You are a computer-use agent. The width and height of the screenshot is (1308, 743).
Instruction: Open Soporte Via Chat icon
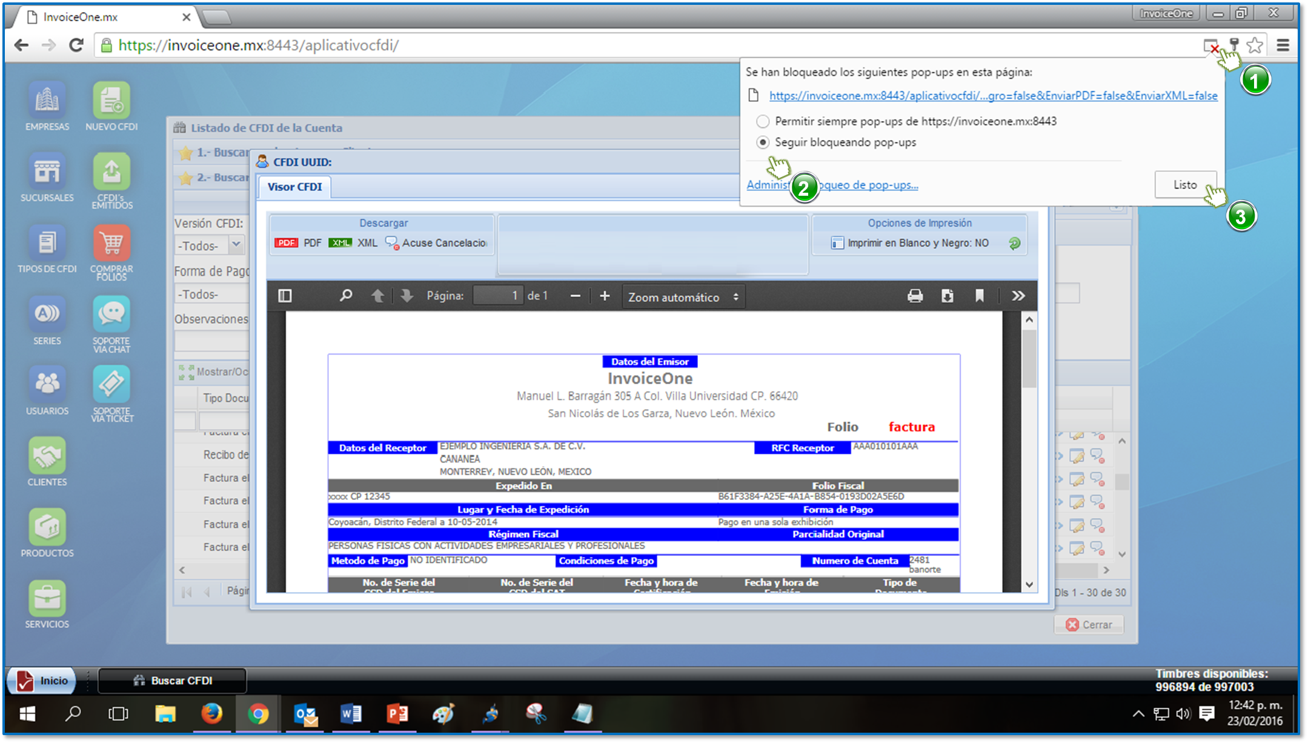111,323
